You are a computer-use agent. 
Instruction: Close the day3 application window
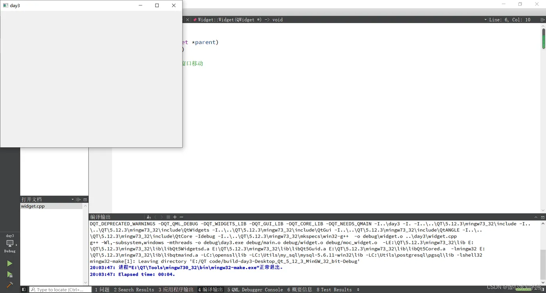click(x=174, y=5)
